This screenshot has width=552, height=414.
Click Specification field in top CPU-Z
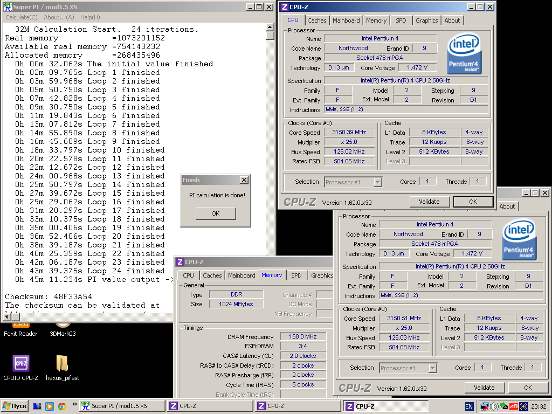pyautogui.click(x=405, y=81)
